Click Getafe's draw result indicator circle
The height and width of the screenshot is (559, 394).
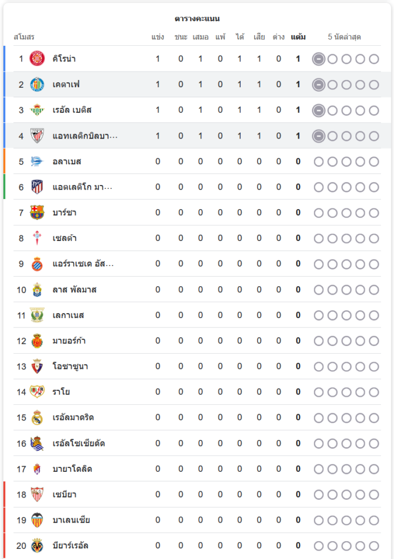[x=318, y=84]
